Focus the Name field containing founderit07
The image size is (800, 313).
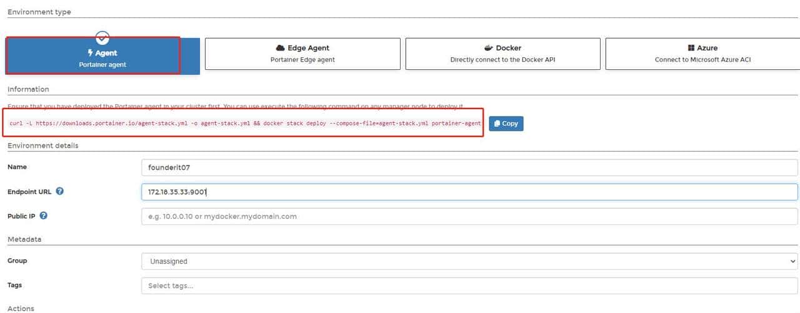[x=469, y=168]
